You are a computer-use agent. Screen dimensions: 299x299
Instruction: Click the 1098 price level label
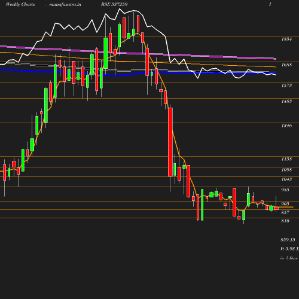click(x=286, y=170)
